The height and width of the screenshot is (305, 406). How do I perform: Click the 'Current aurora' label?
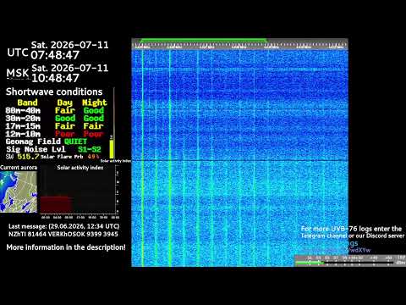pos(19,168)
